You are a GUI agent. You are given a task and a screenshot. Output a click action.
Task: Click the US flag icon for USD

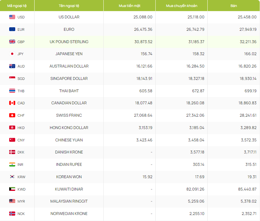click(12, 17)
